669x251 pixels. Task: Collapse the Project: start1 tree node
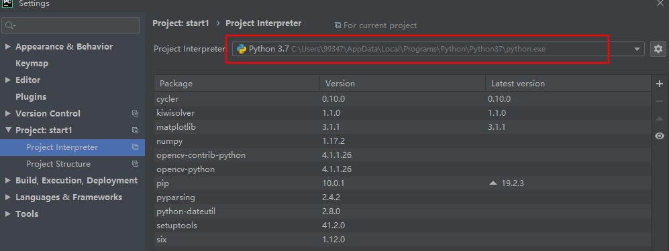pos(7,130)
